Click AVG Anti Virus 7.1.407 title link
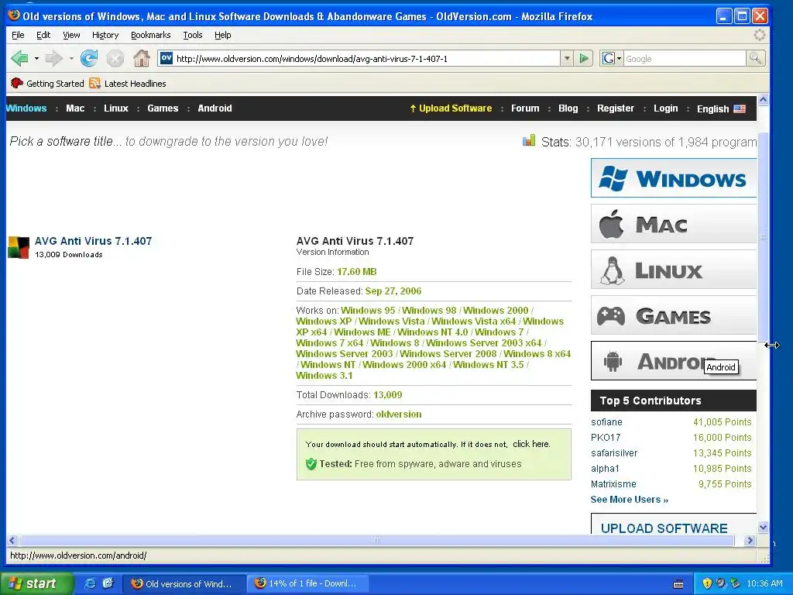This screenshot has height=595, width=793. pos(93,241)
